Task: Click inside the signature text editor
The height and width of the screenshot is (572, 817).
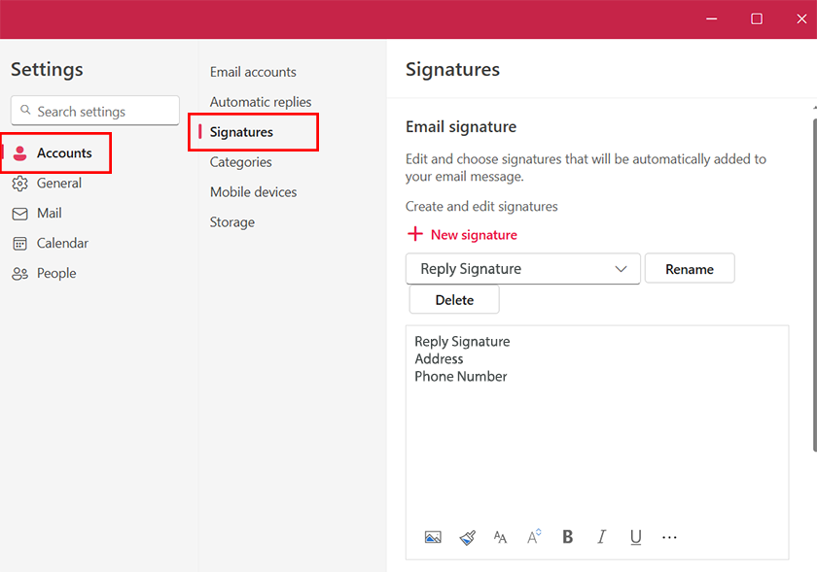Action: coord(596,437)
